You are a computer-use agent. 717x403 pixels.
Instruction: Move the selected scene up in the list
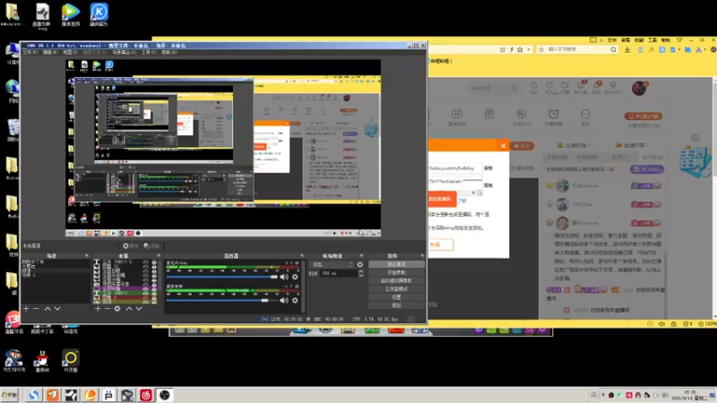click(x=48, y=309)
